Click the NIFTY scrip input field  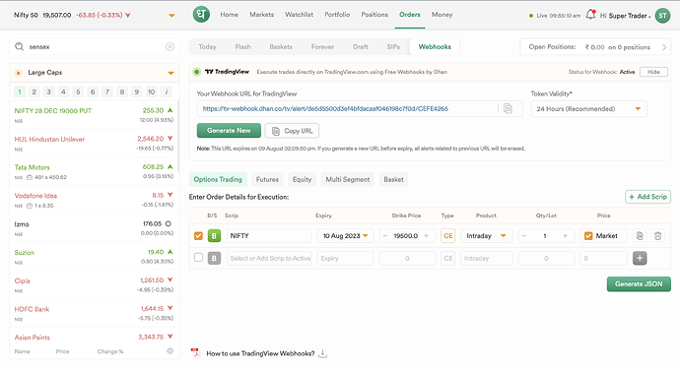click(x=269, y=236)
